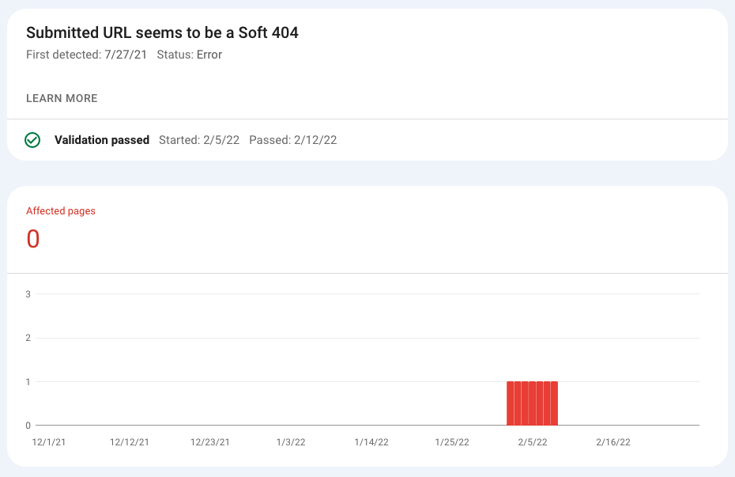Click the Status: Error label
Viewport: 735px width, 477px height.
pyautogui.click(x=190, y=55)
